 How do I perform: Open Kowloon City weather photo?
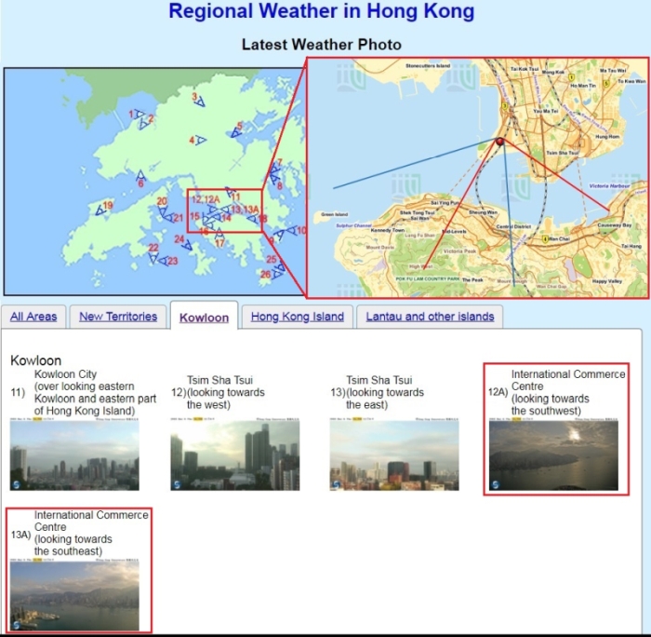(x=74, y=456)
